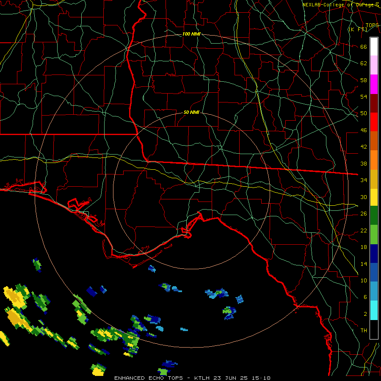Click the legend value 34
The image size is (381, 381).
364,180
